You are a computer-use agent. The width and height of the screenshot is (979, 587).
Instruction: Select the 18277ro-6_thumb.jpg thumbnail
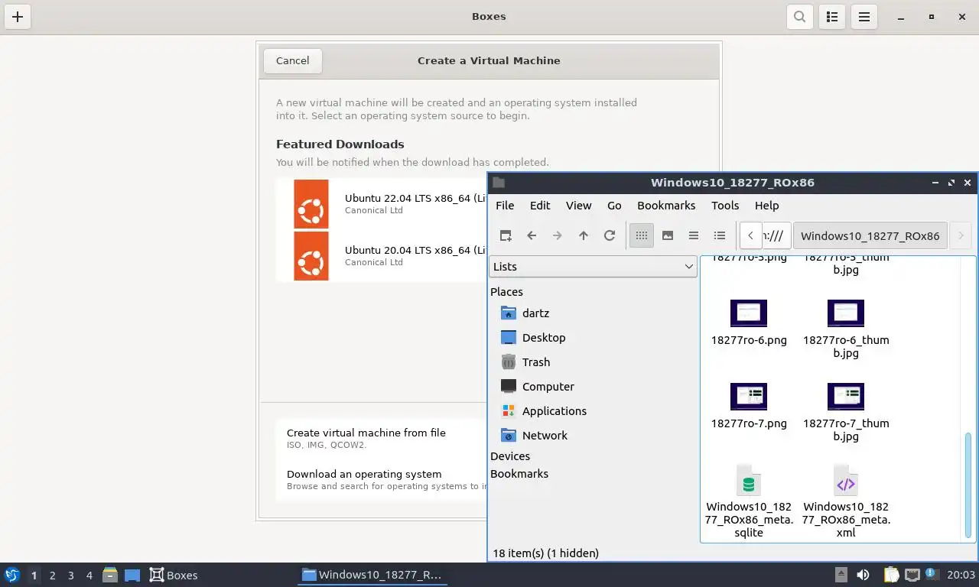846,313
